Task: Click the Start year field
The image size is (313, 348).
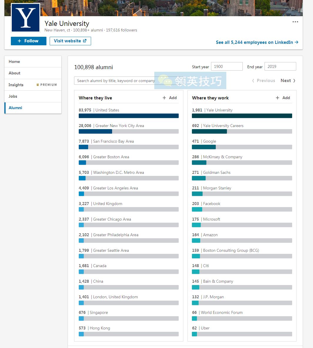Action: [227, 66]
